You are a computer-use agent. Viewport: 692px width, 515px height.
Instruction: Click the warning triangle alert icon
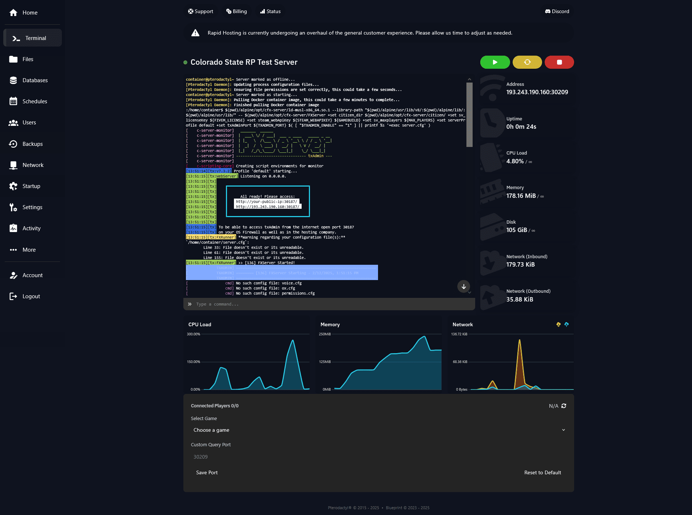195,33
